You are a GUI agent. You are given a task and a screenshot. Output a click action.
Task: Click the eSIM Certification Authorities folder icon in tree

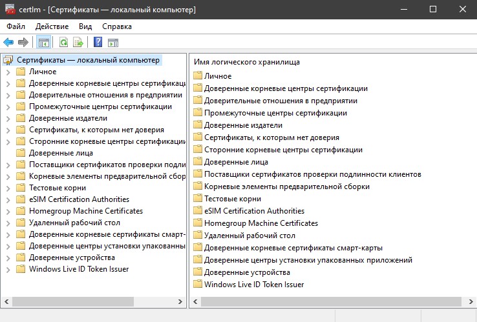[x=21, y=199]
